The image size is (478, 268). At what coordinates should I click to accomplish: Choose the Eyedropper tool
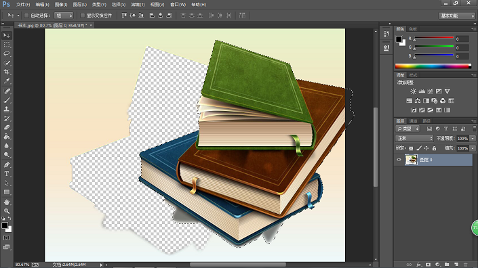[7, 81]
